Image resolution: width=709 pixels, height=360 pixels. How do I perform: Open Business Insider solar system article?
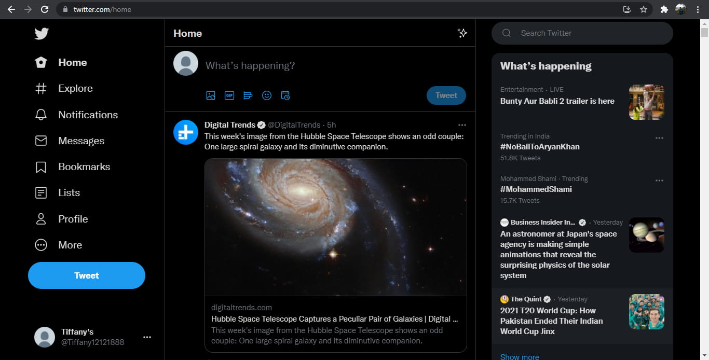point(558,255)
